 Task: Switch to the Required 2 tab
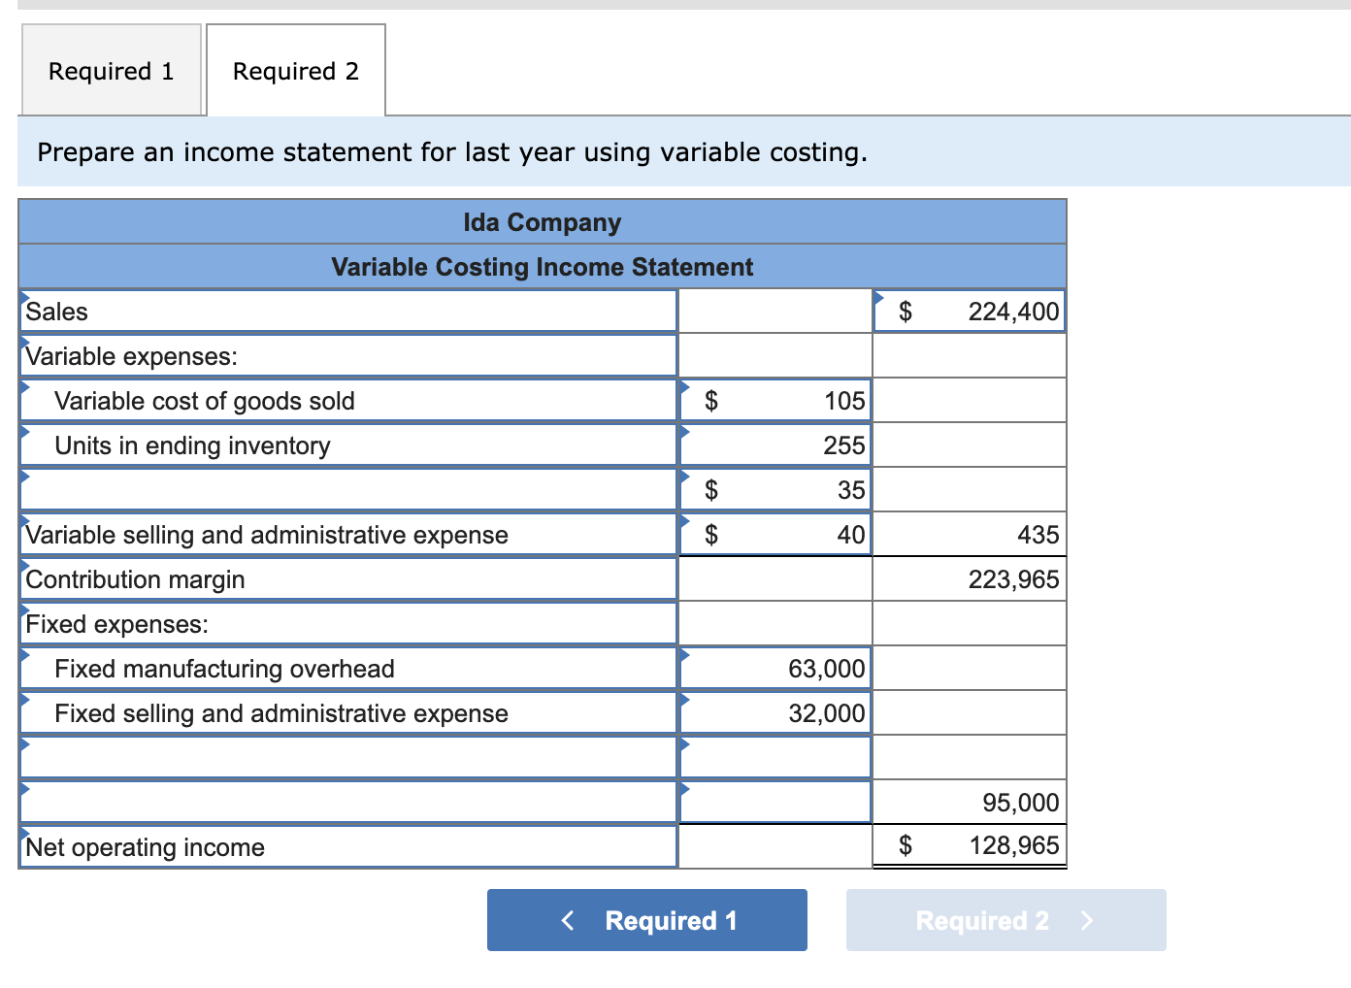(295, 70)
